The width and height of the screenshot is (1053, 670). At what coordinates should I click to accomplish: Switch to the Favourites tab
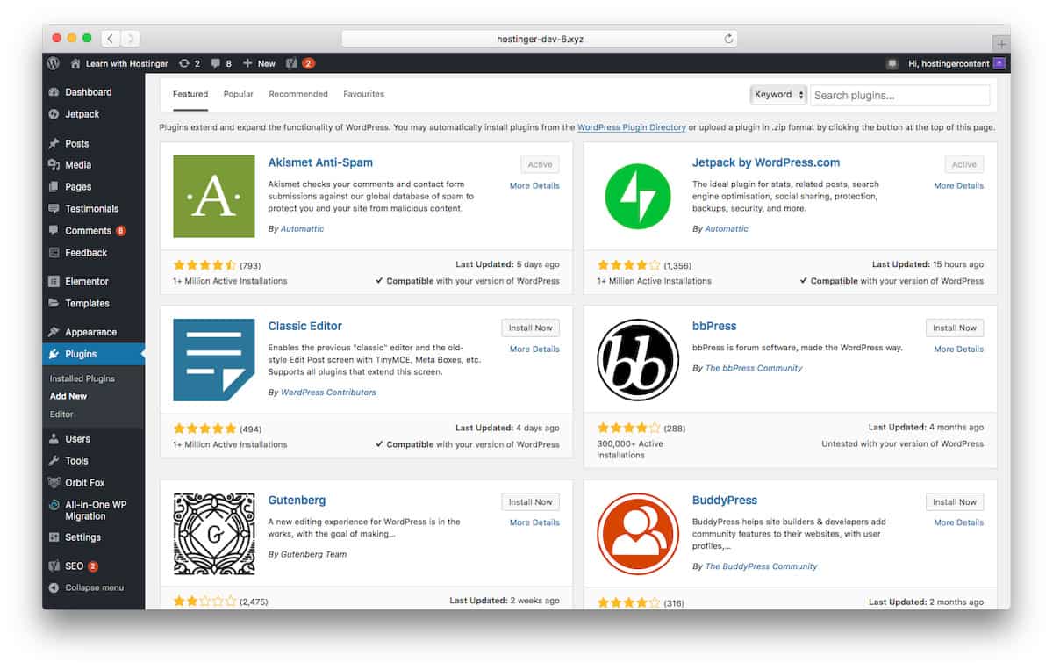(x=363, y=94)
